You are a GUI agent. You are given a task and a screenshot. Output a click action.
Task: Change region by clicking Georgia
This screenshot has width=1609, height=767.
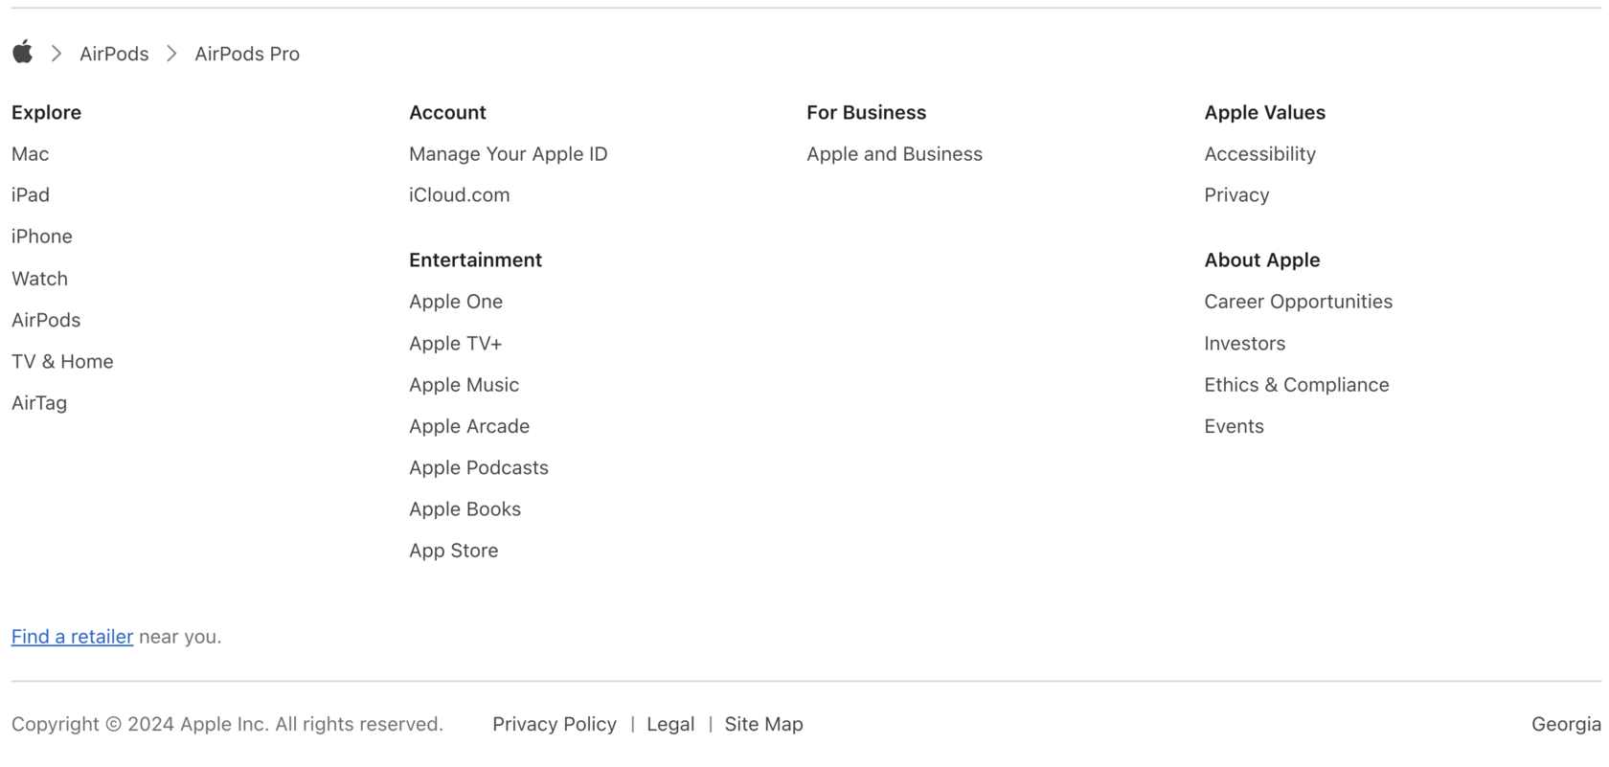point(1565,725)
